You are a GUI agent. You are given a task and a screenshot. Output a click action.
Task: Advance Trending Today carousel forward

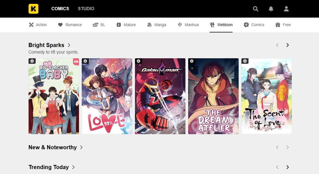[287, 167]
